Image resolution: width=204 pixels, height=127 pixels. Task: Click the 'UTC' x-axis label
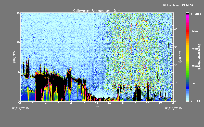point(97,107)
